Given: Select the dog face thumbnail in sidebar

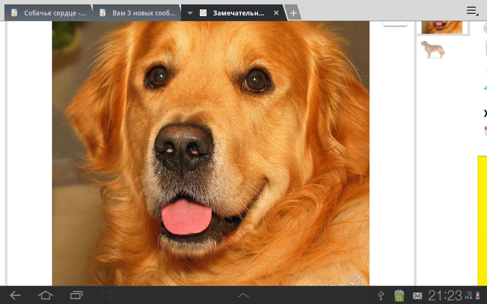Looking at the screenshot, I should point(442,27).
